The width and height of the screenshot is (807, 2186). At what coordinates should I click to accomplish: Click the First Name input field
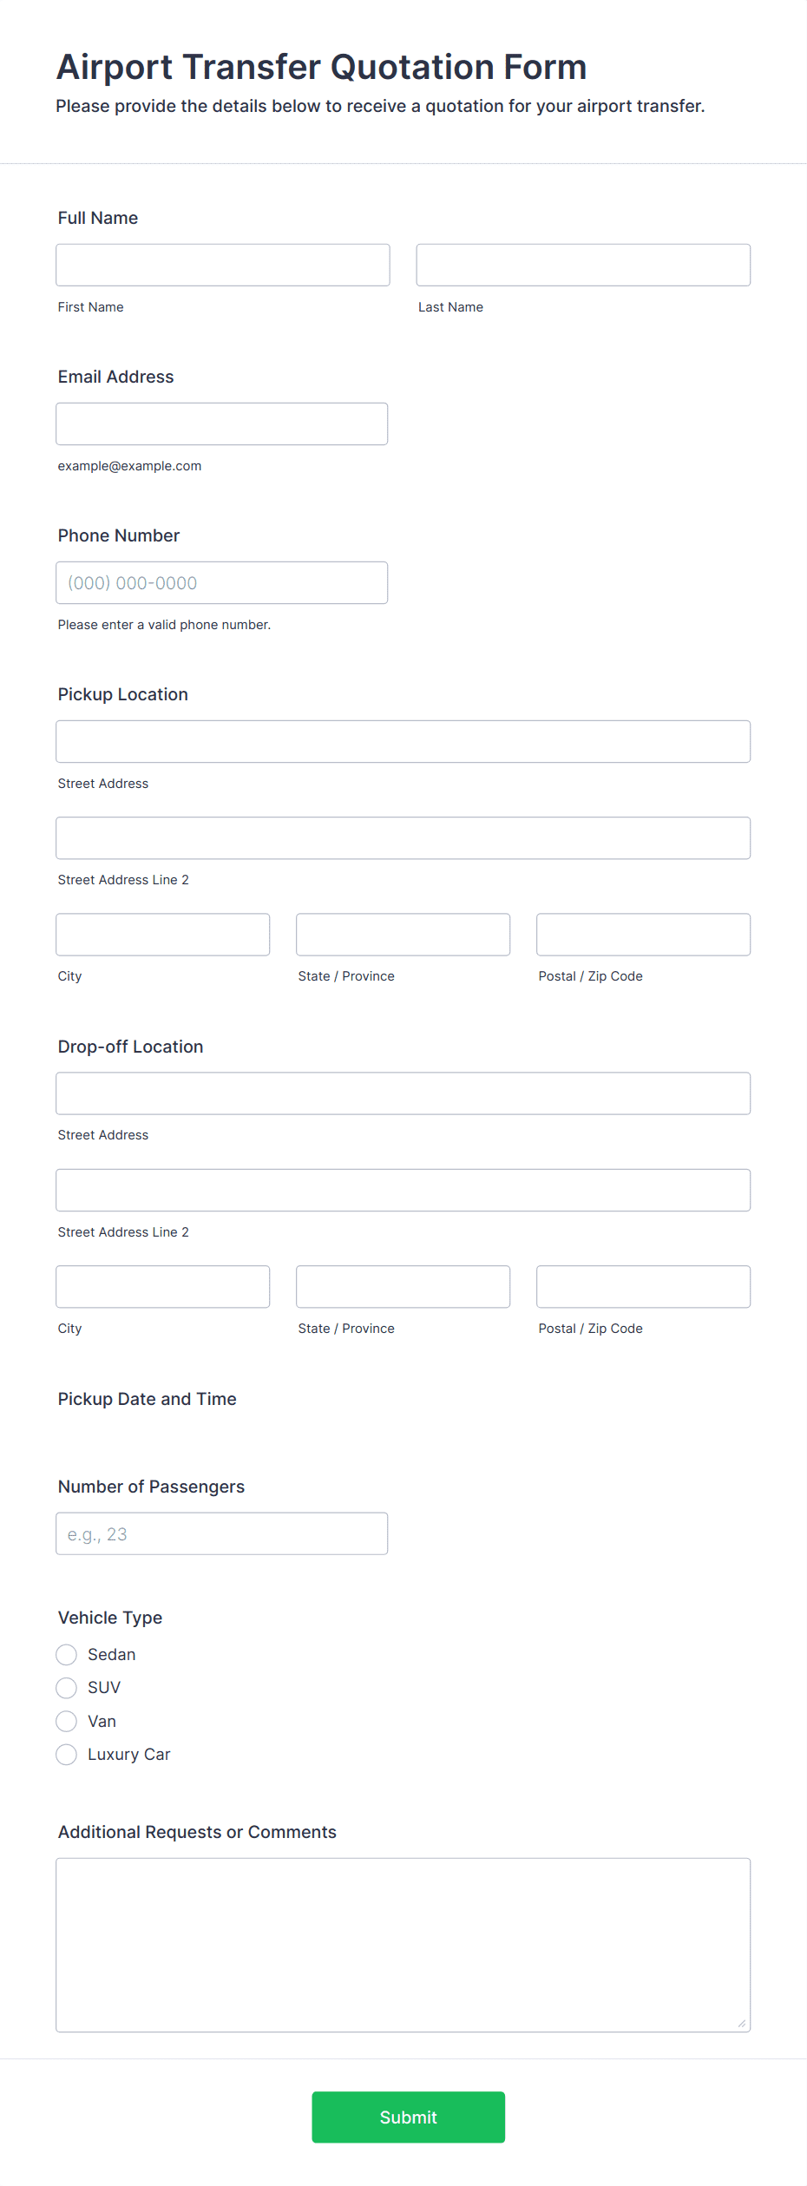[222, 265]
